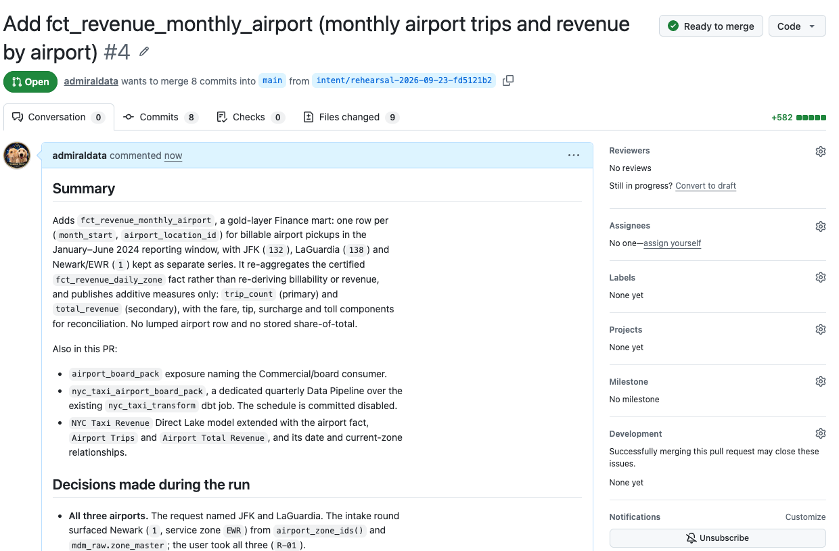This screenshot has height=551, width=839.
Task: Click the fct_revenue_monthly_airport code text
Action: pos(145,220)
